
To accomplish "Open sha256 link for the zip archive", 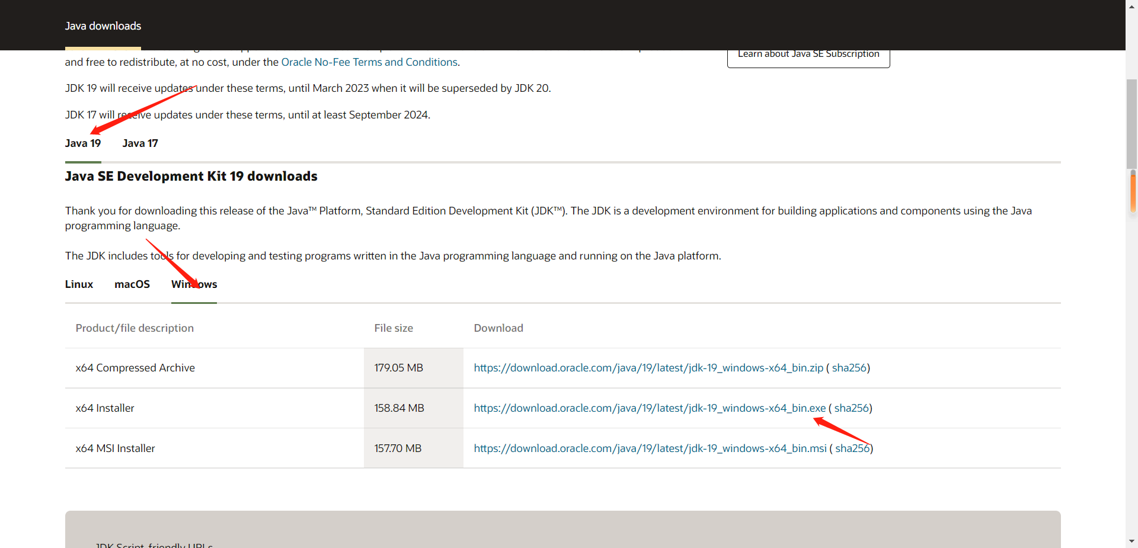I will 849,368.
